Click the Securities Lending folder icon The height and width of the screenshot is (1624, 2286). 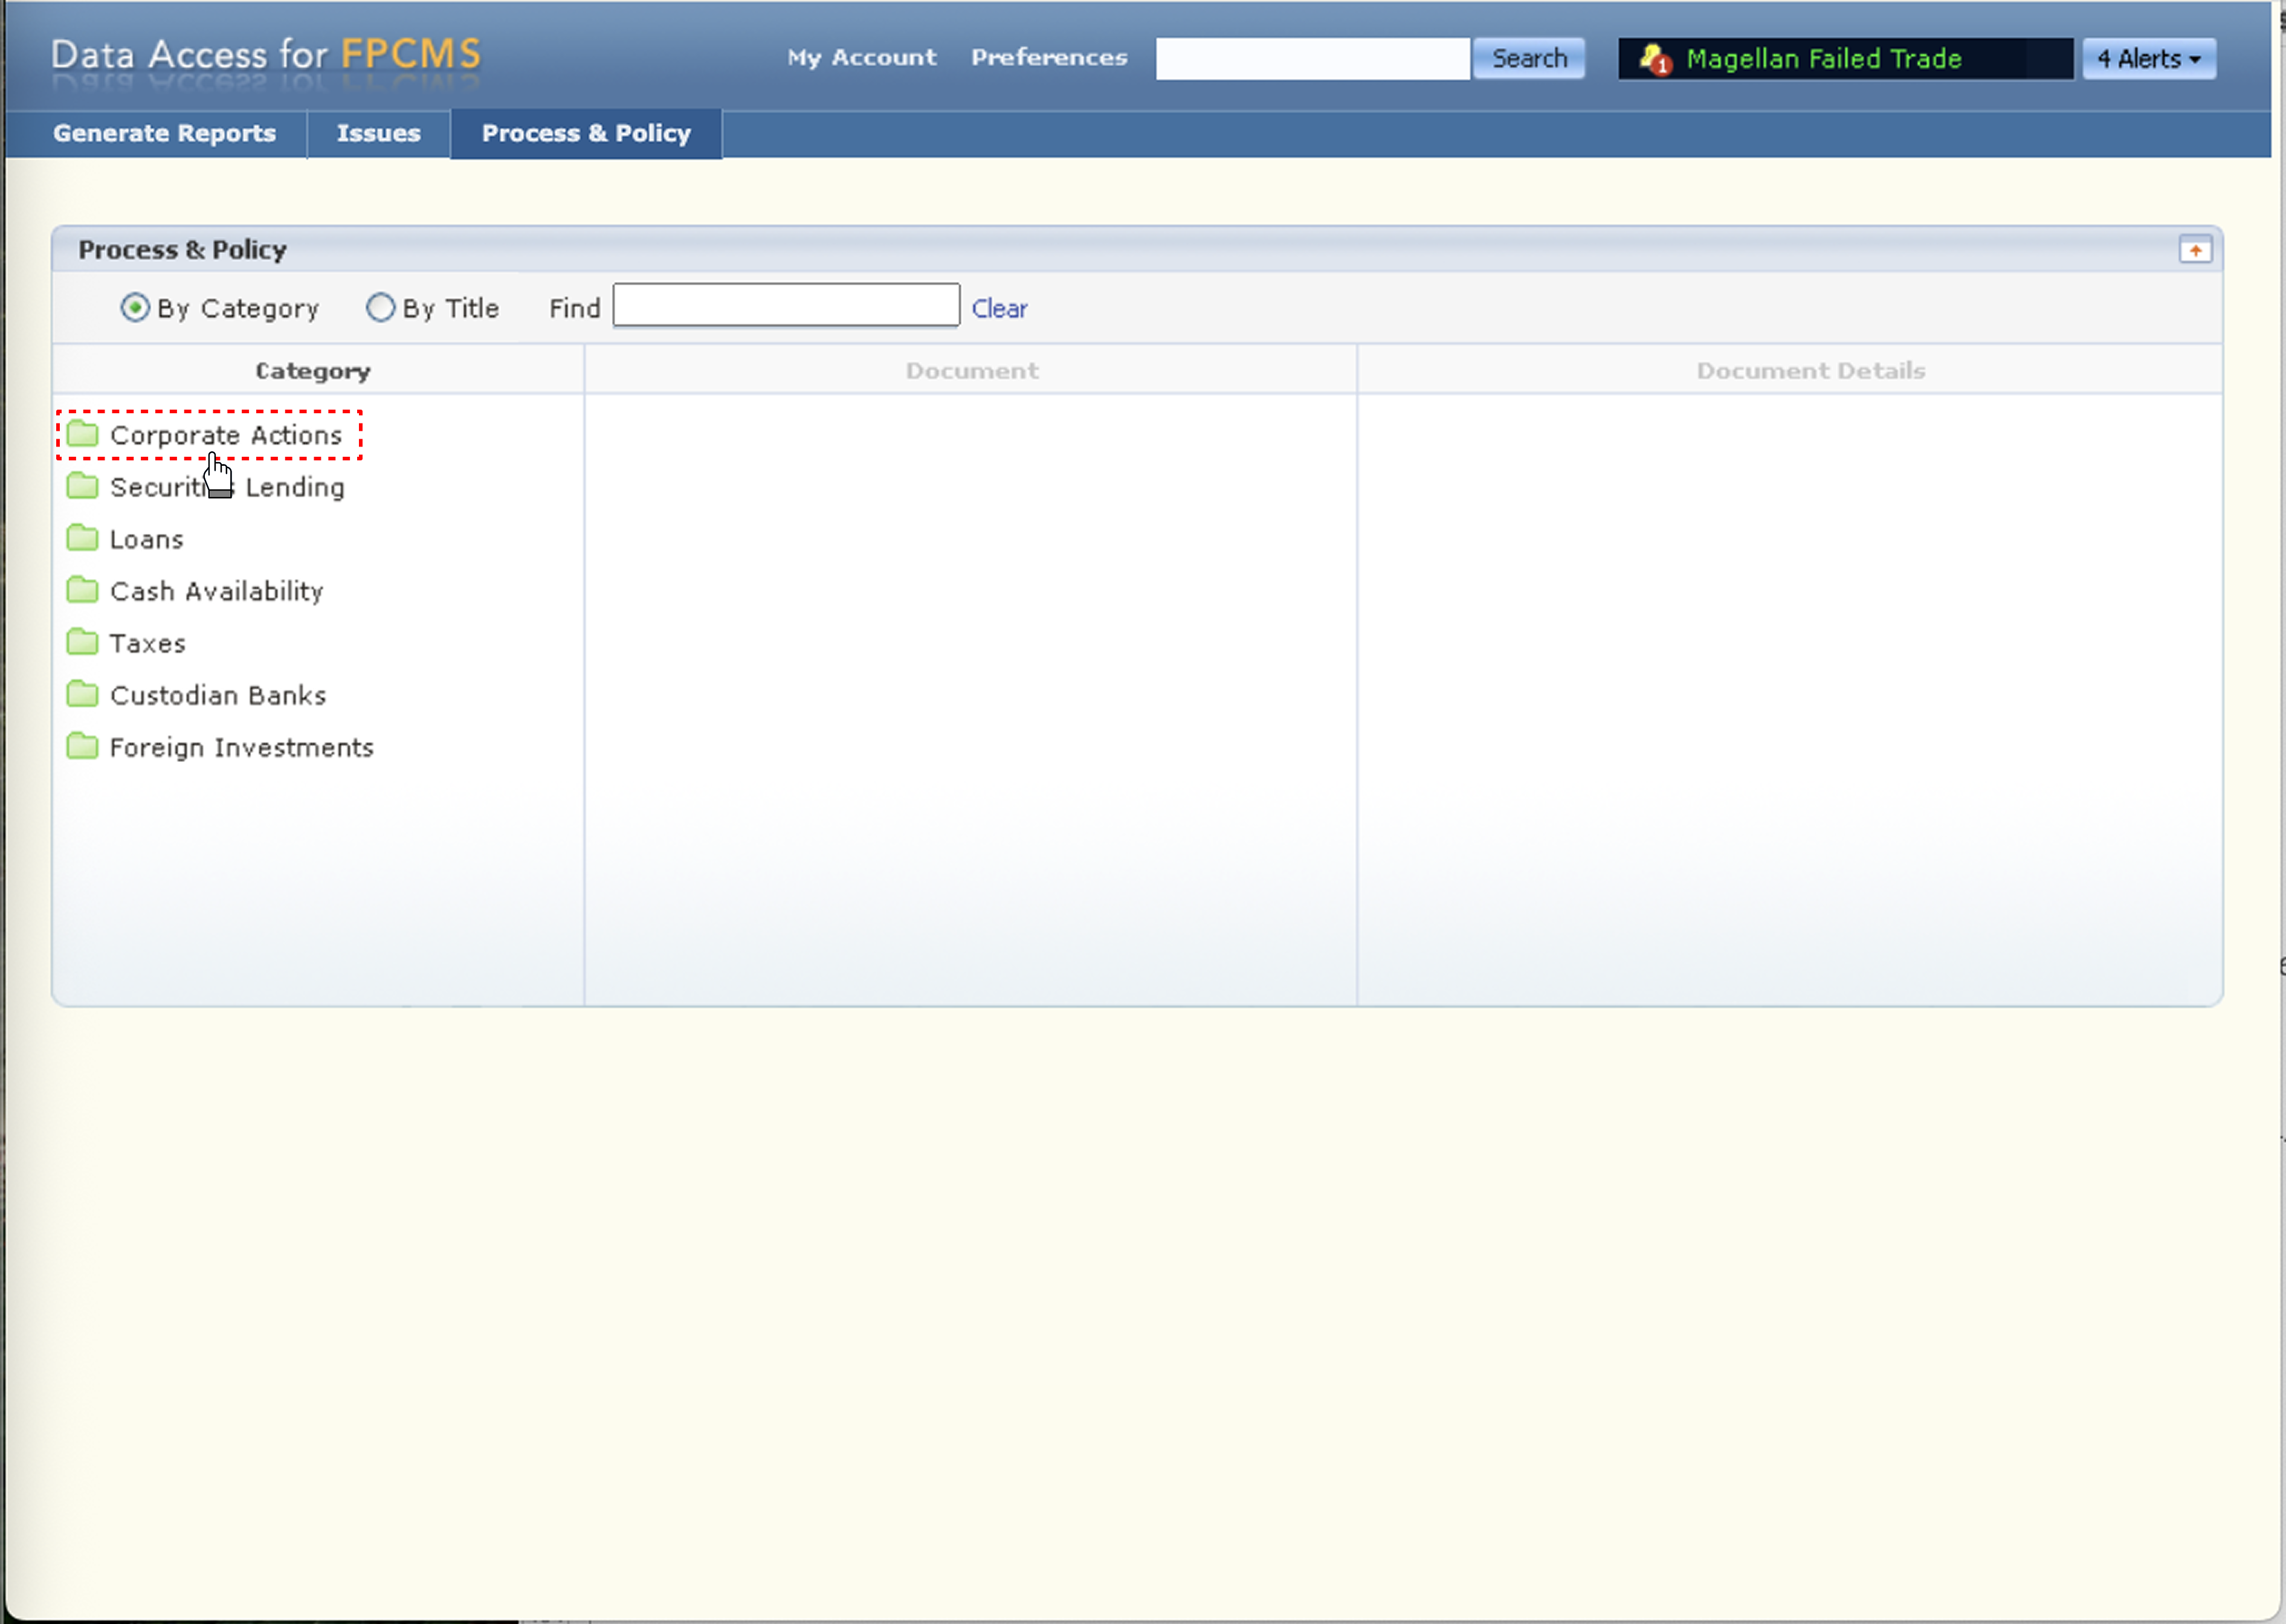[82, 486]
